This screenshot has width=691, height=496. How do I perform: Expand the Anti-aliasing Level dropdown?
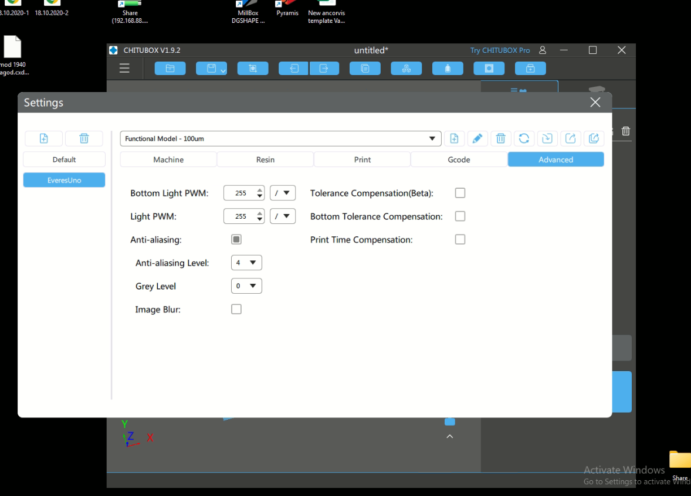pyautogui.click(x=246, y=263)
